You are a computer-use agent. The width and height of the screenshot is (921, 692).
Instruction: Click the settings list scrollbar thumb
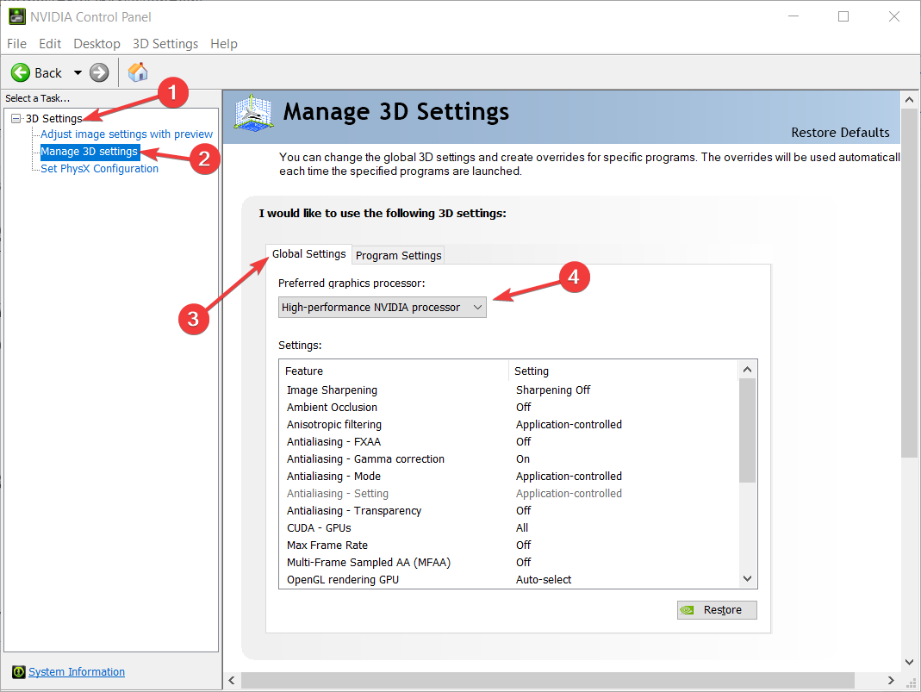747,431
